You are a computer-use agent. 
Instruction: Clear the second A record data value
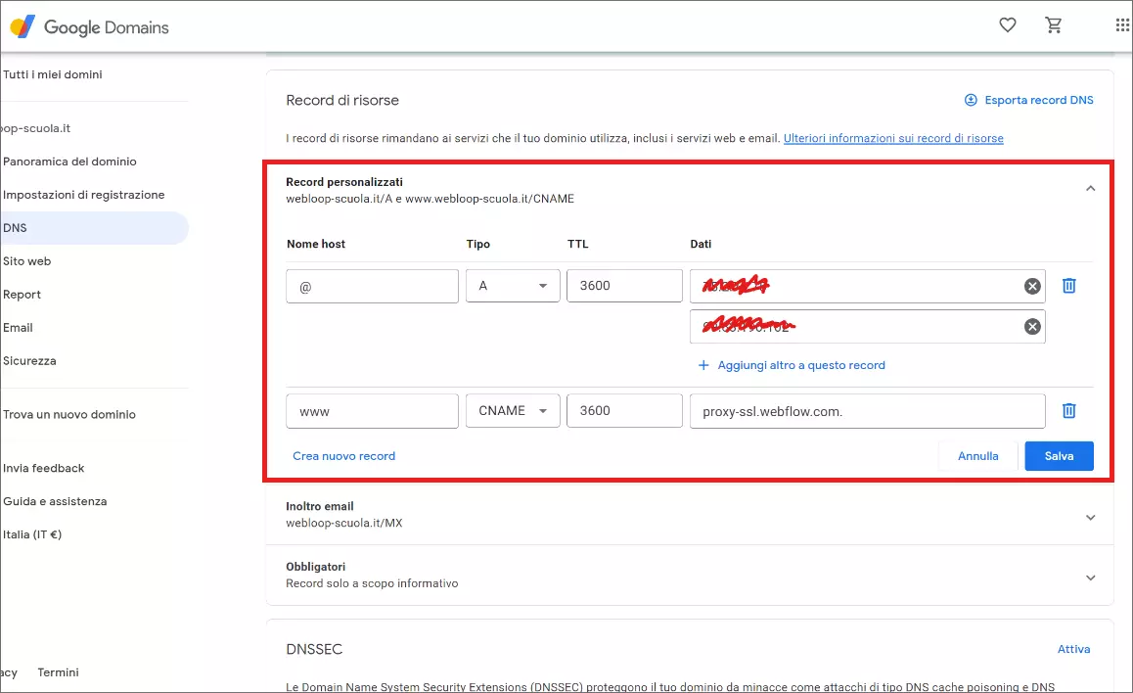[x=1032, y=327]
